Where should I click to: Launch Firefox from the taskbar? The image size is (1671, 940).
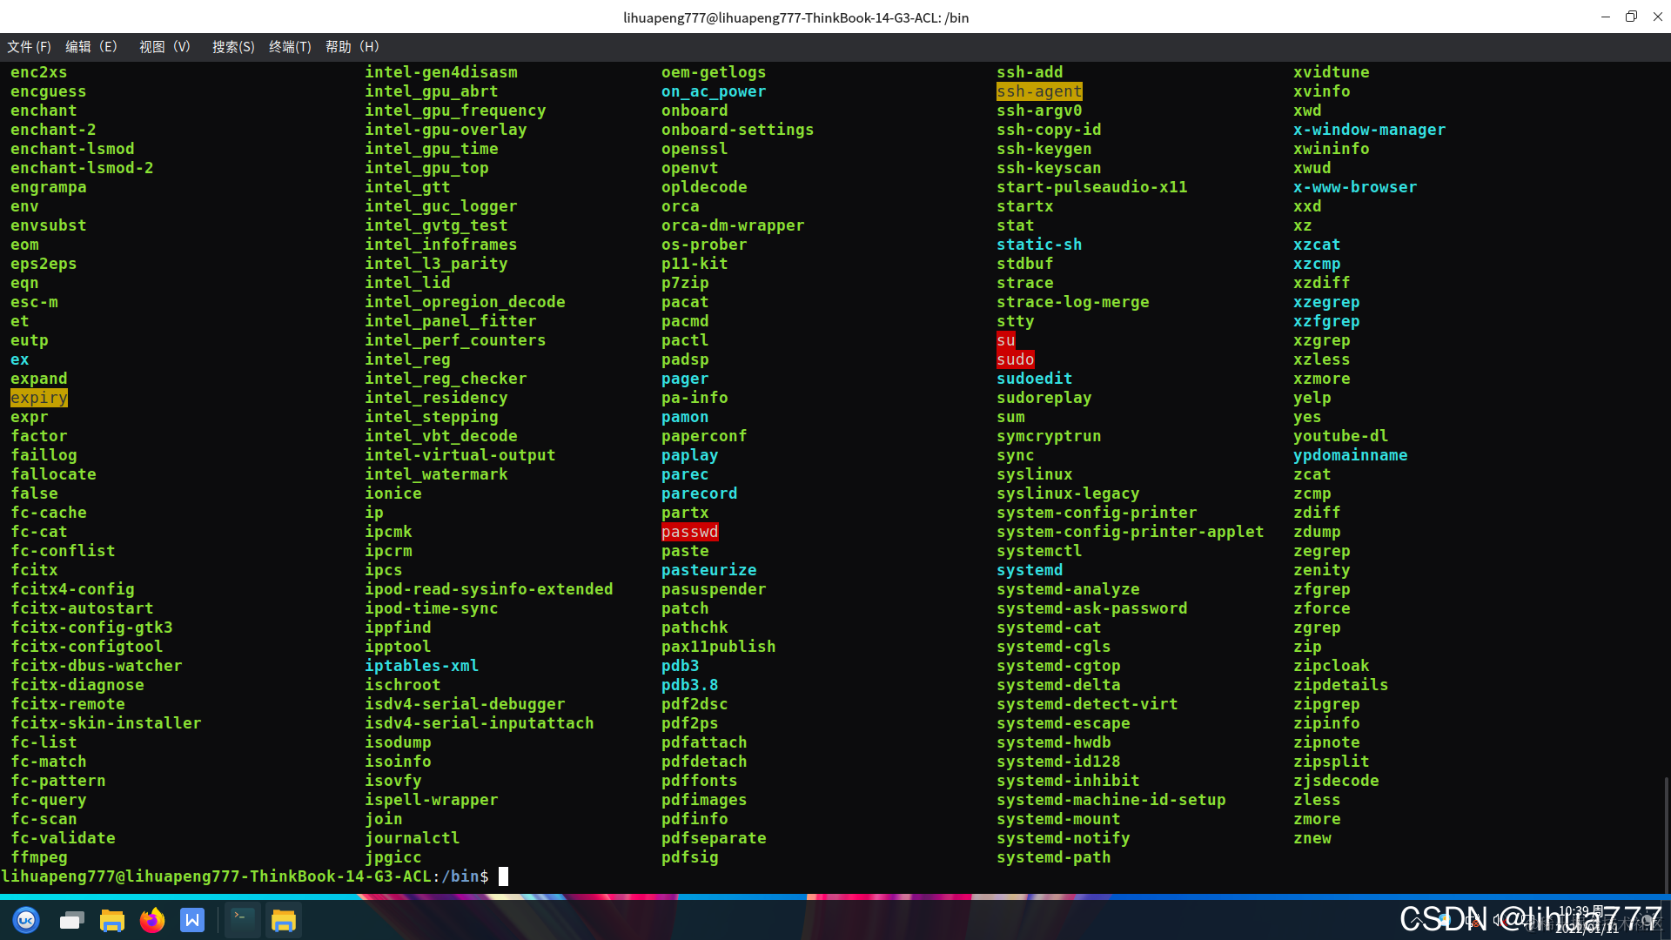(x=152, y=920)
